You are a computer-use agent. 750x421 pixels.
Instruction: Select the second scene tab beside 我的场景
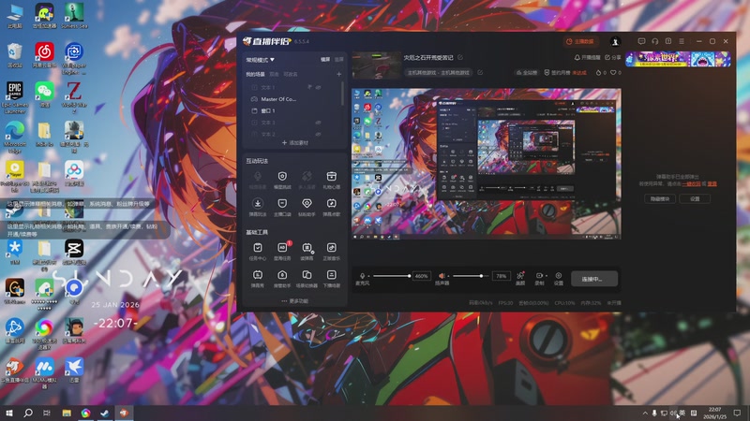tap(274, 75)
